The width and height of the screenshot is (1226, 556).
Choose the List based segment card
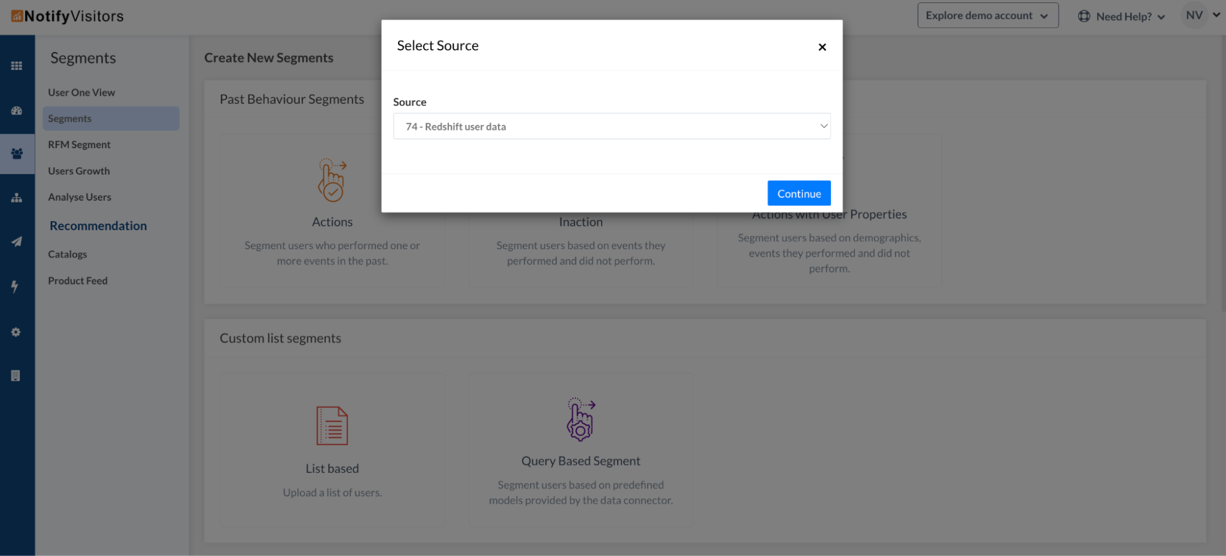(332, 451)
